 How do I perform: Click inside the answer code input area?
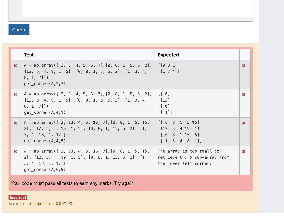(x=130, y=10)
